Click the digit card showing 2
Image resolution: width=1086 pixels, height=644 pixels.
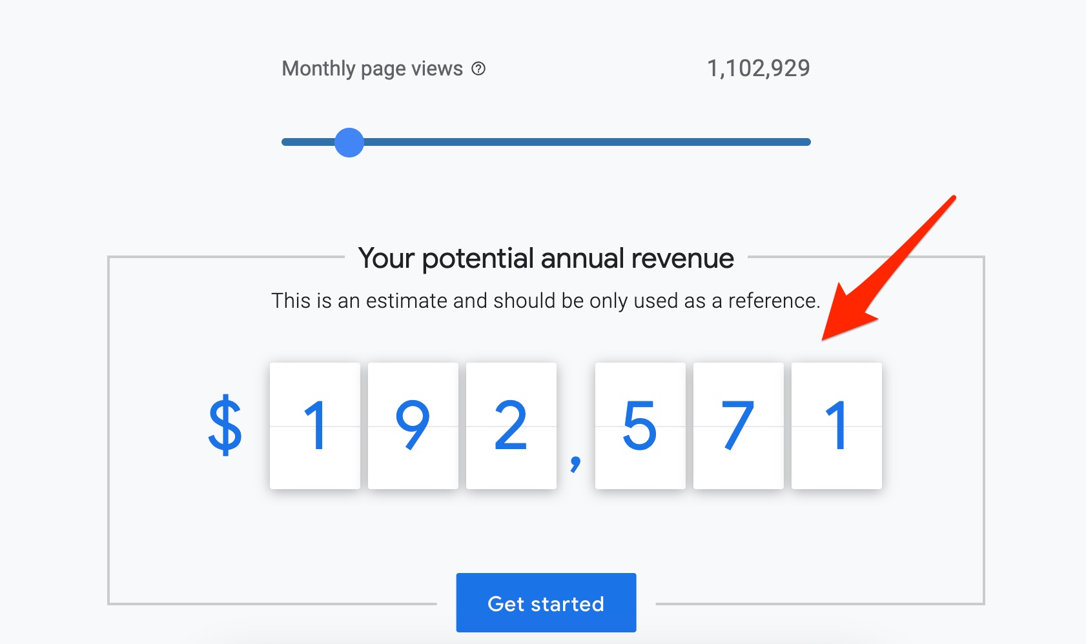(x=511, y=426)
